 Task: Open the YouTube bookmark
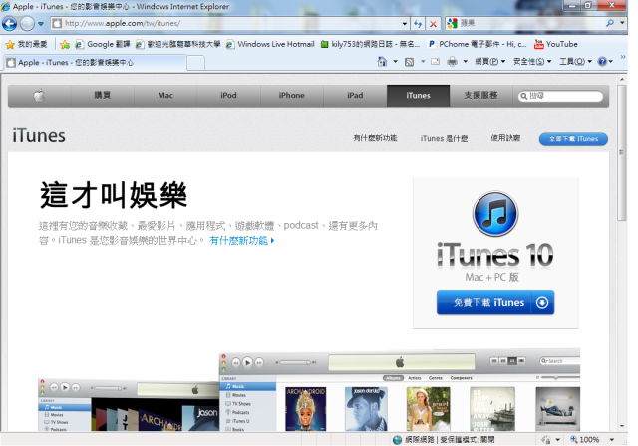coord(556,44)
